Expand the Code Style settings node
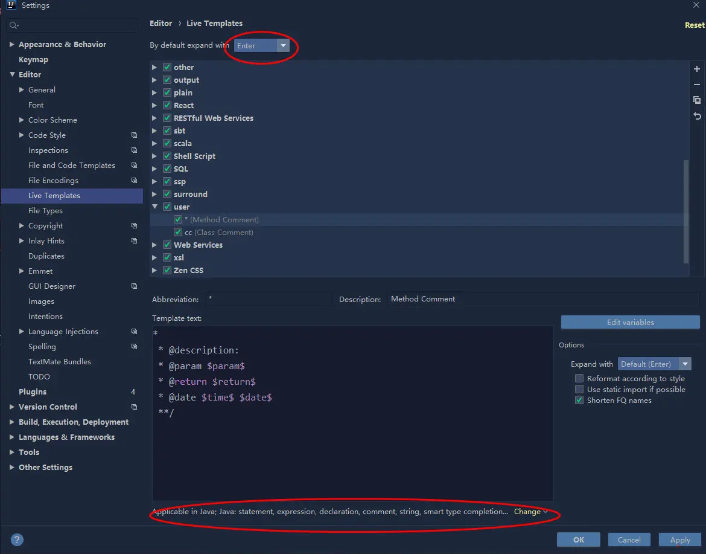The width and height of the screenshot is (706, 554). (21, 135)
